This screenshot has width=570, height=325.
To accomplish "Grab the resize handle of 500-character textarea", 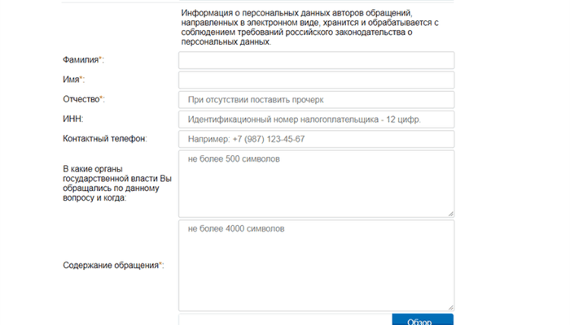I will coord(450,214).
